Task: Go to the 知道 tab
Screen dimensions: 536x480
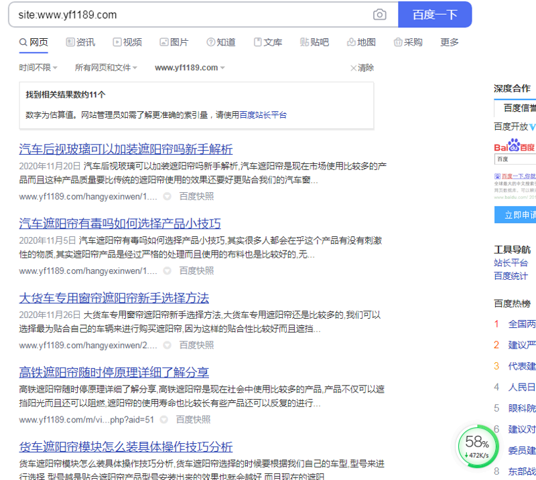Action: pos(221,42)
